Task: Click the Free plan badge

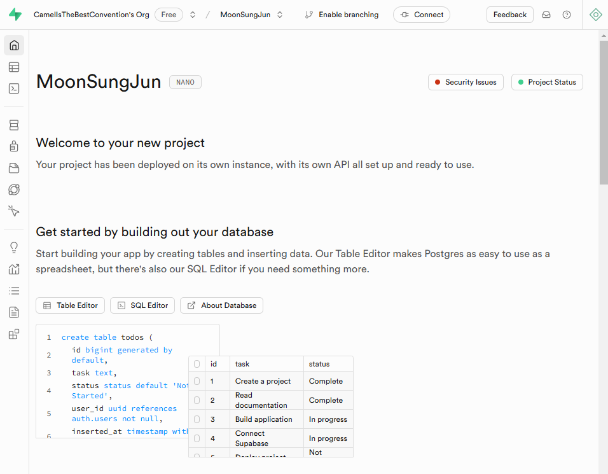Action: [169, 15]
